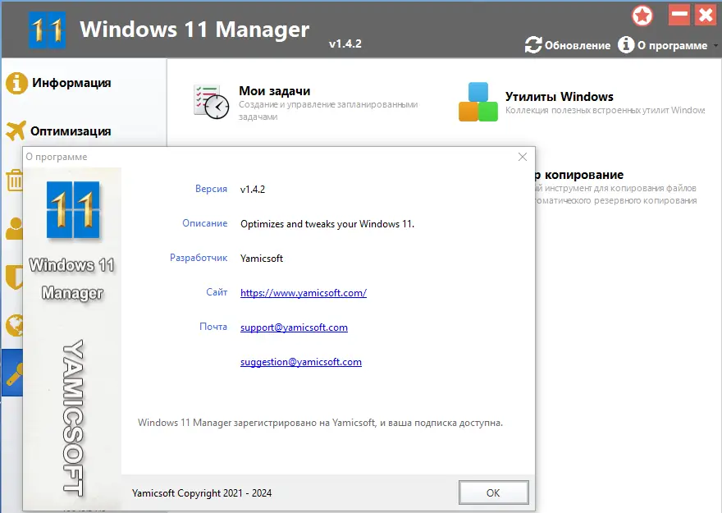Open the Утилиты Windows title

(559, 97)
